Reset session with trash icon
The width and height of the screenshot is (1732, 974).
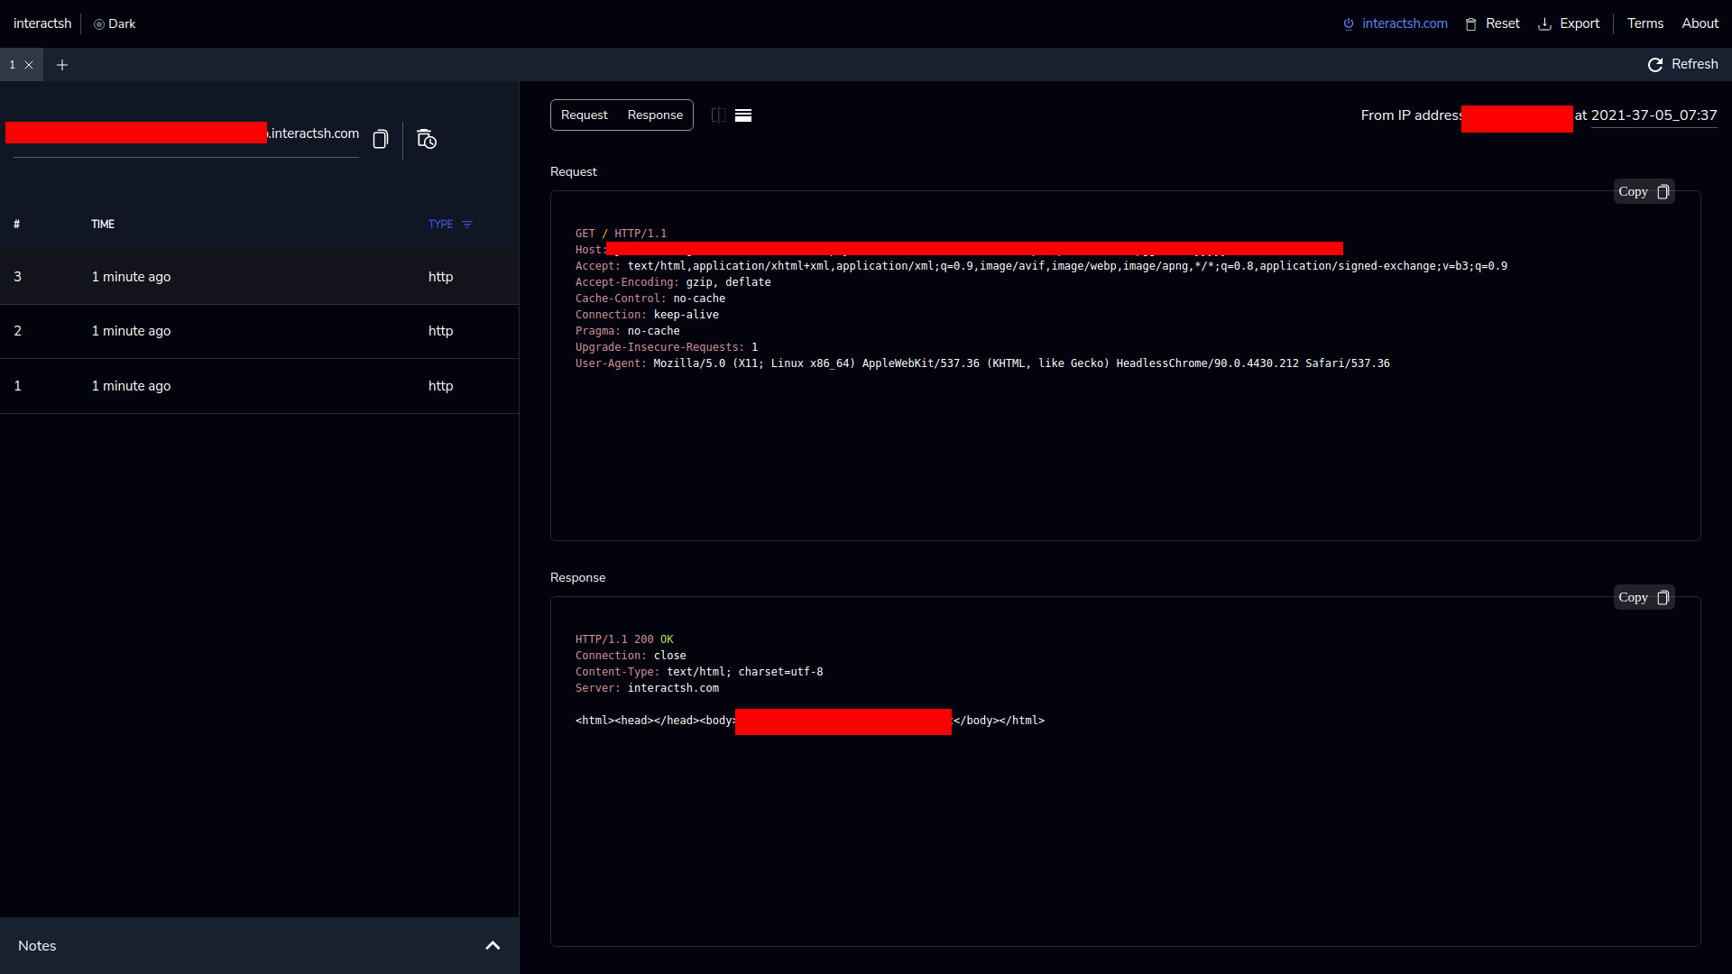point(1471,24)
